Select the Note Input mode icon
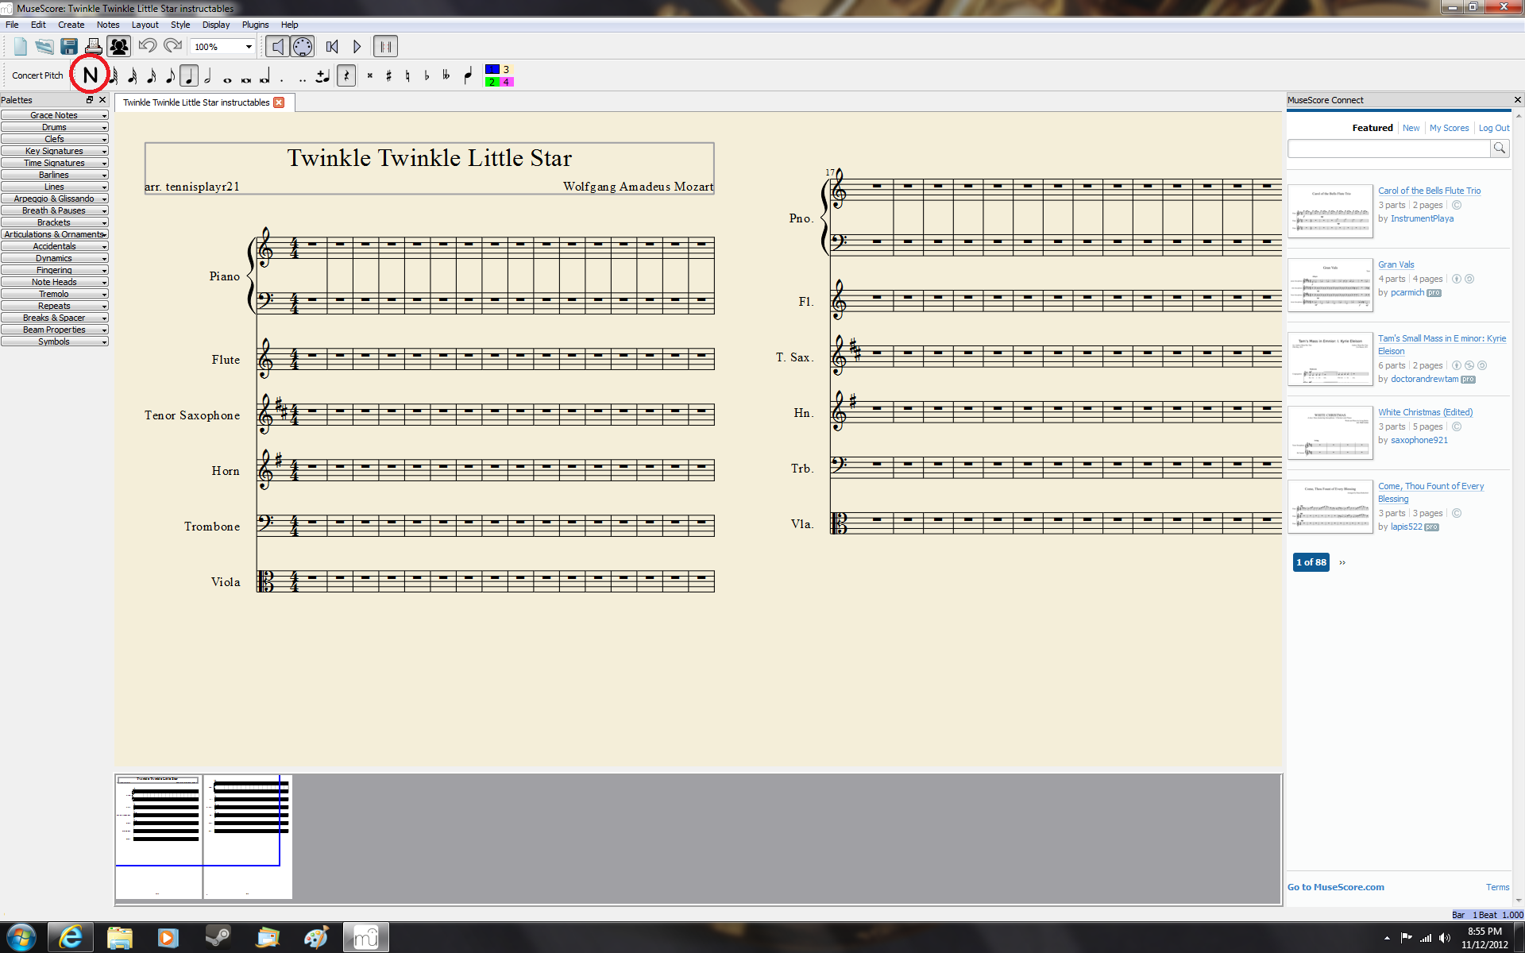The width and height of the screenshot is (1525, 953). [x=88, y=75]
